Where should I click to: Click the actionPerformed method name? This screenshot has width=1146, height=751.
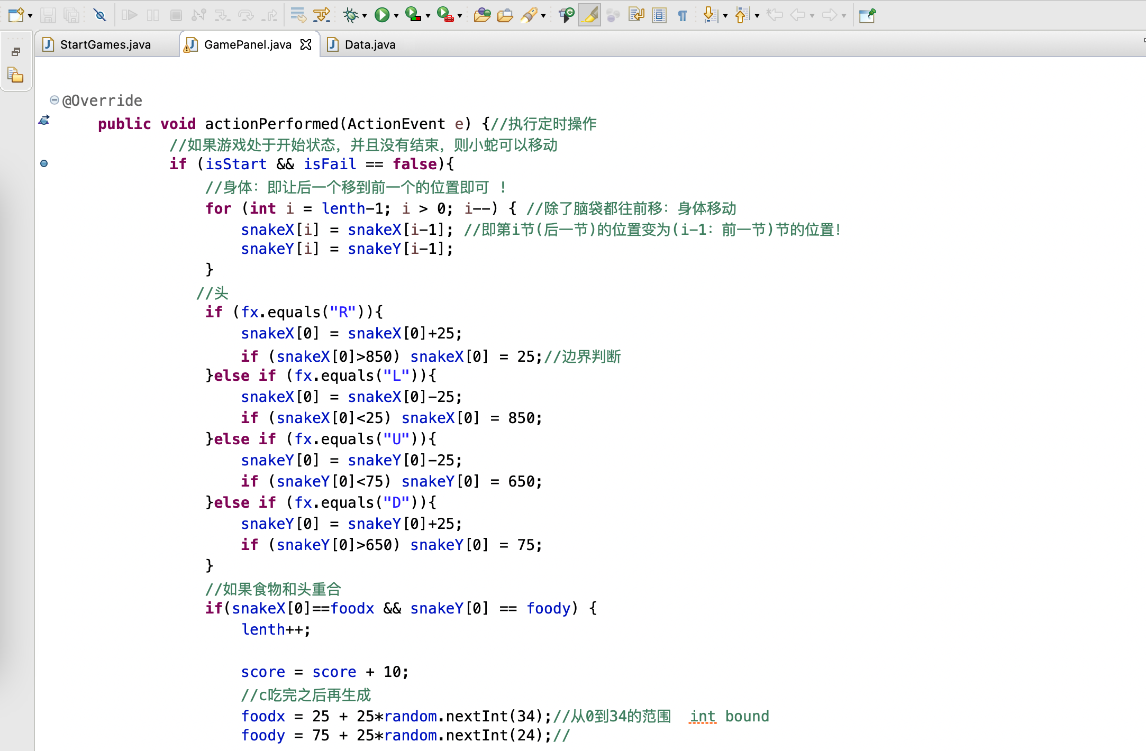pos(271,124)
